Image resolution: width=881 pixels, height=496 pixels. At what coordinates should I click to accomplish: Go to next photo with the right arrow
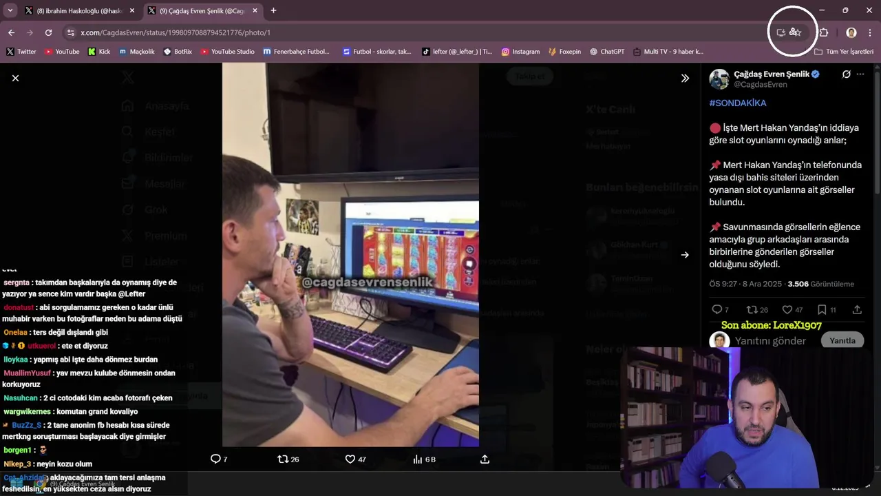pyautogui.click(x=685, y=255)
